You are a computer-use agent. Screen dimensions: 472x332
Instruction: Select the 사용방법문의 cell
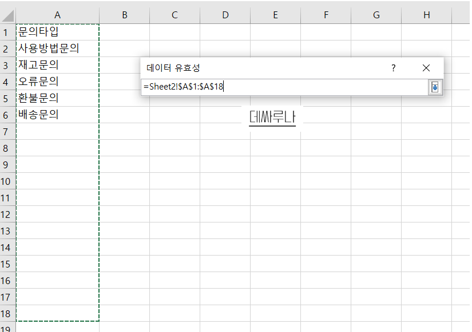(x=57, y=48)
